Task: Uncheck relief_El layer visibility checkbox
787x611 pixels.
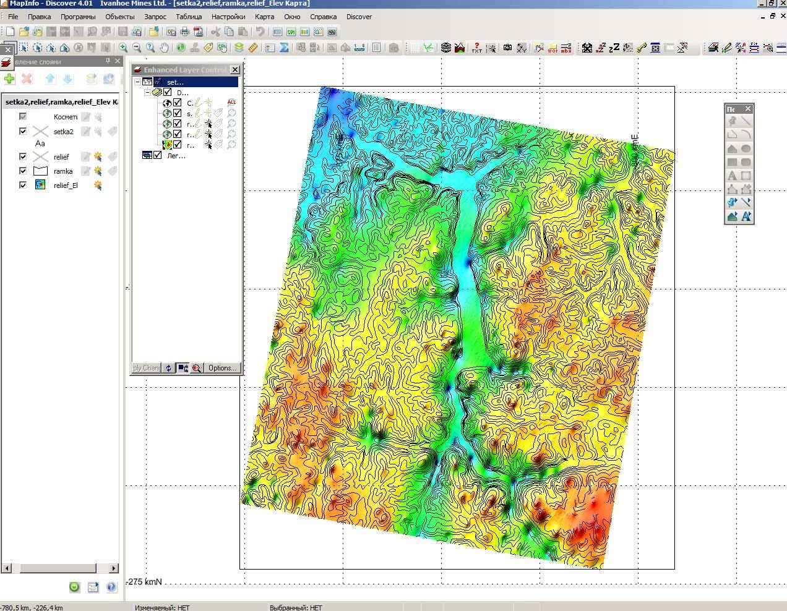Action: pyautogui.click(x=23, y=185)
